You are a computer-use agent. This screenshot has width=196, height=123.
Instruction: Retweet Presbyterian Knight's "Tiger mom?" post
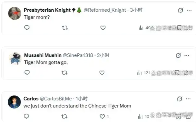(x=65, y=28)
